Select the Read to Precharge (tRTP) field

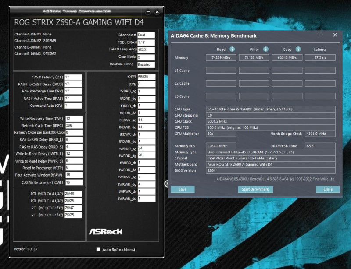click(74, 168)
